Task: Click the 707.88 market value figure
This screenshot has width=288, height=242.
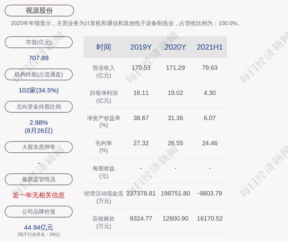Action: pos(39,58)
